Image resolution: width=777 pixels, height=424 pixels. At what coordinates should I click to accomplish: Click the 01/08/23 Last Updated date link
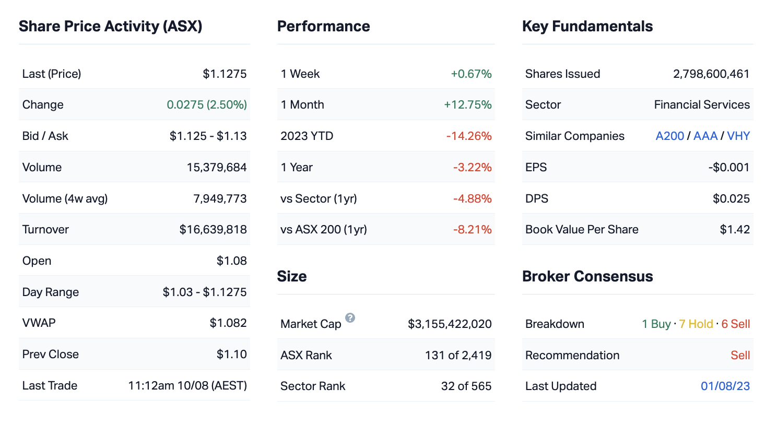725,386
